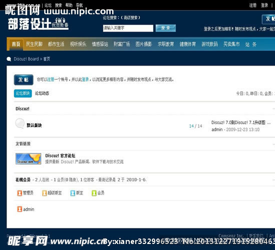The width and height of the screenshot is (275, 250).
Task: Open the 民生民聊 navigation item
Action: (x=35, y=44)
